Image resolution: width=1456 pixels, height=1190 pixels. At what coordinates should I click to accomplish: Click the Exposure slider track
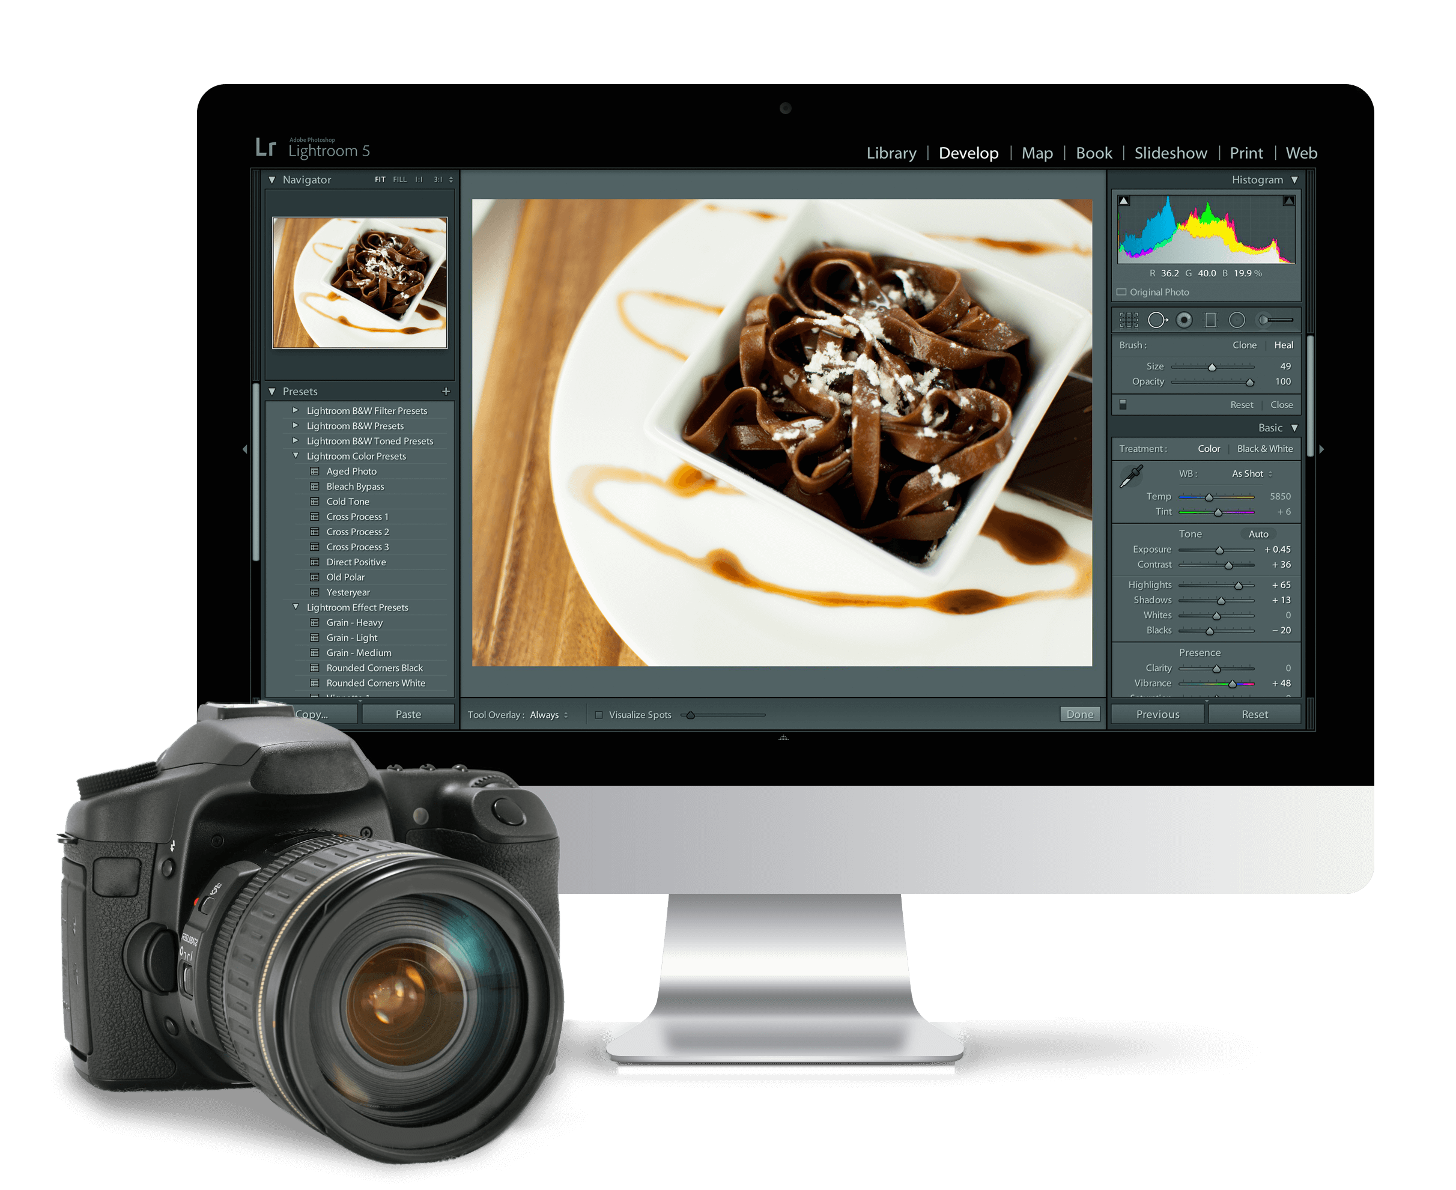1216,550
